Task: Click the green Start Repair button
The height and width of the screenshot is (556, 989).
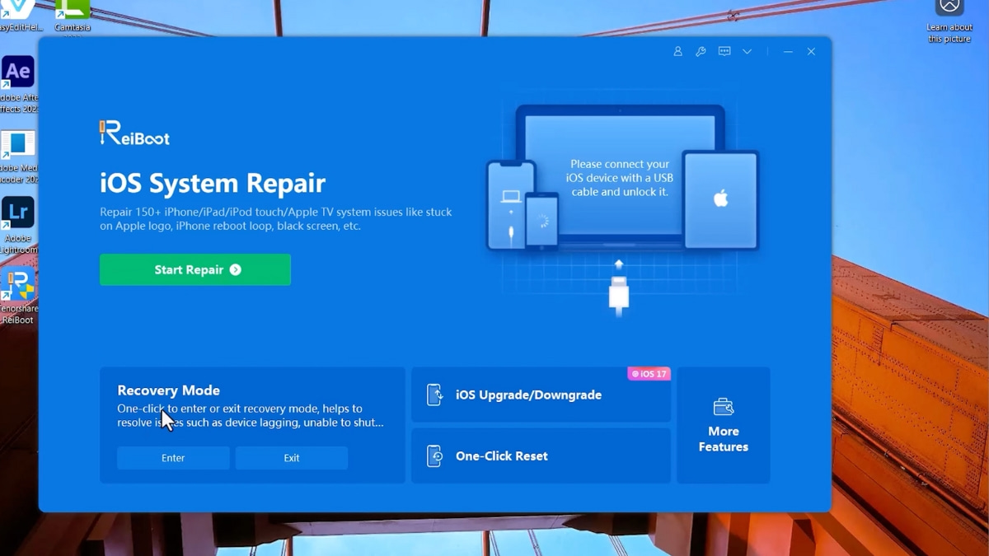Action: click(195, 269)
